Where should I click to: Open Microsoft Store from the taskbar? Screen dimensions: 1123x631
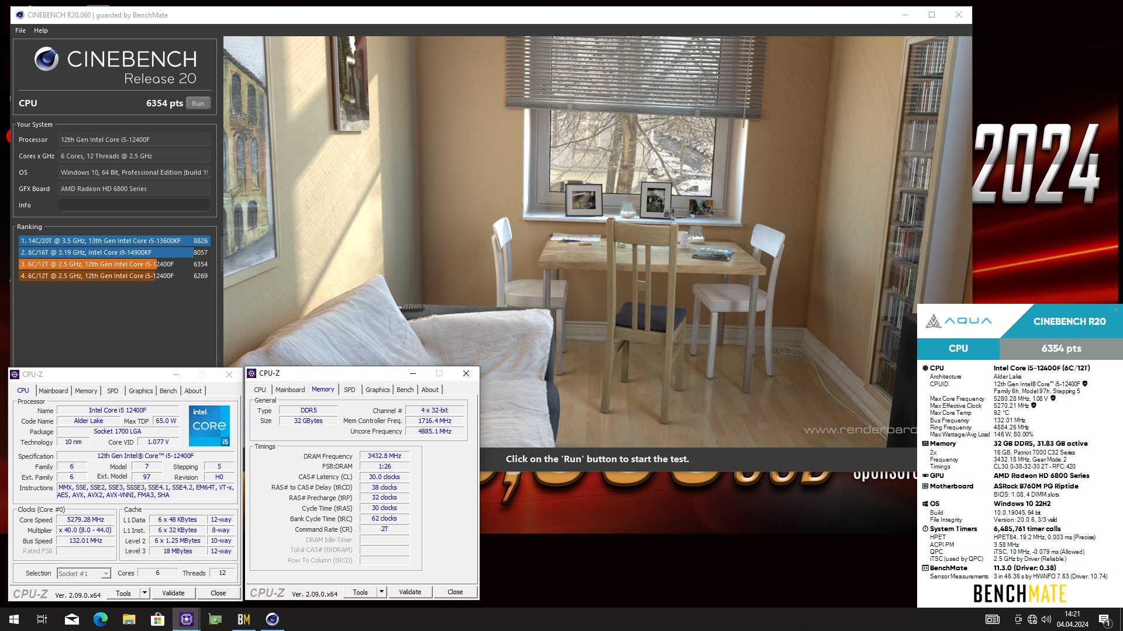coord(158,619)
